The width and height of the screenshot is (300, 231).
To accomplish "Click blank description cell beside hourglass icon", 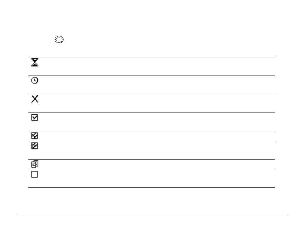I will click(x=157, y=66).
